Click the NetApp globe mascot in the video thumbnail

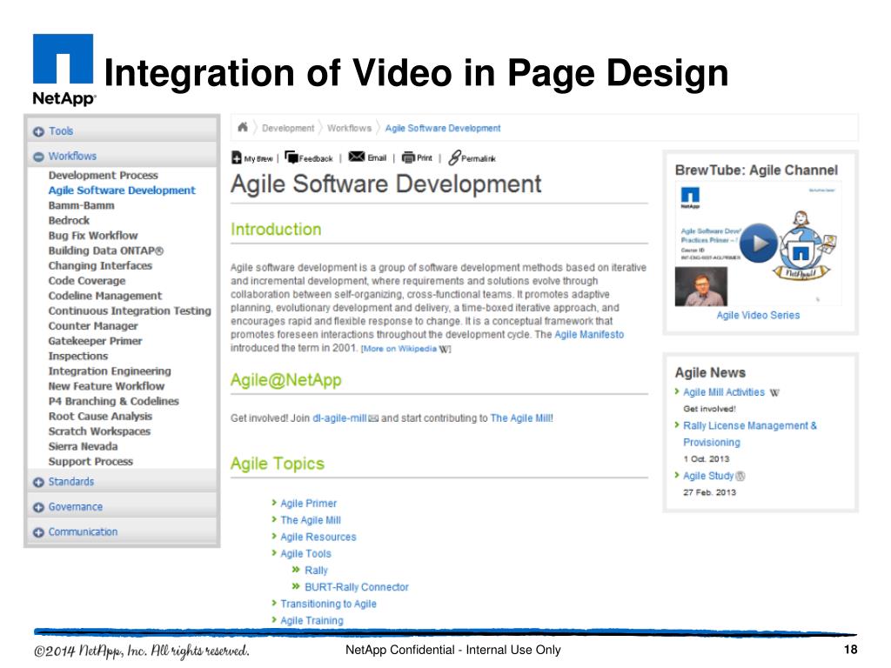(x=802, y=244)
